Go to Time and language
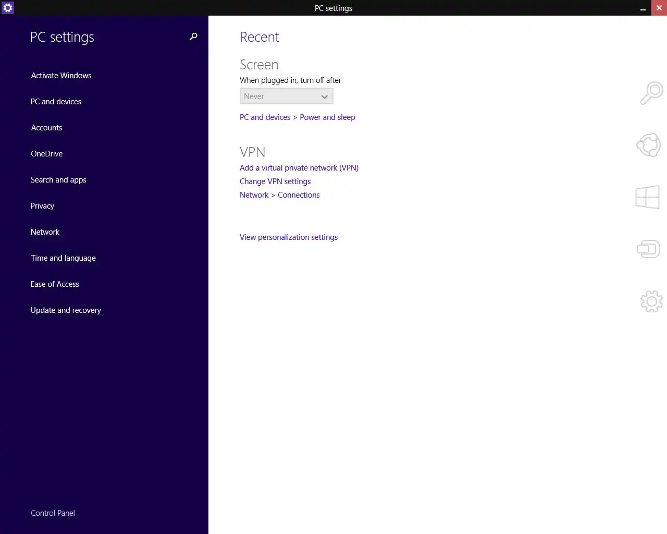The height and width of the screenshot is (534, 667). pyautogui.click(x=63, y=258)
